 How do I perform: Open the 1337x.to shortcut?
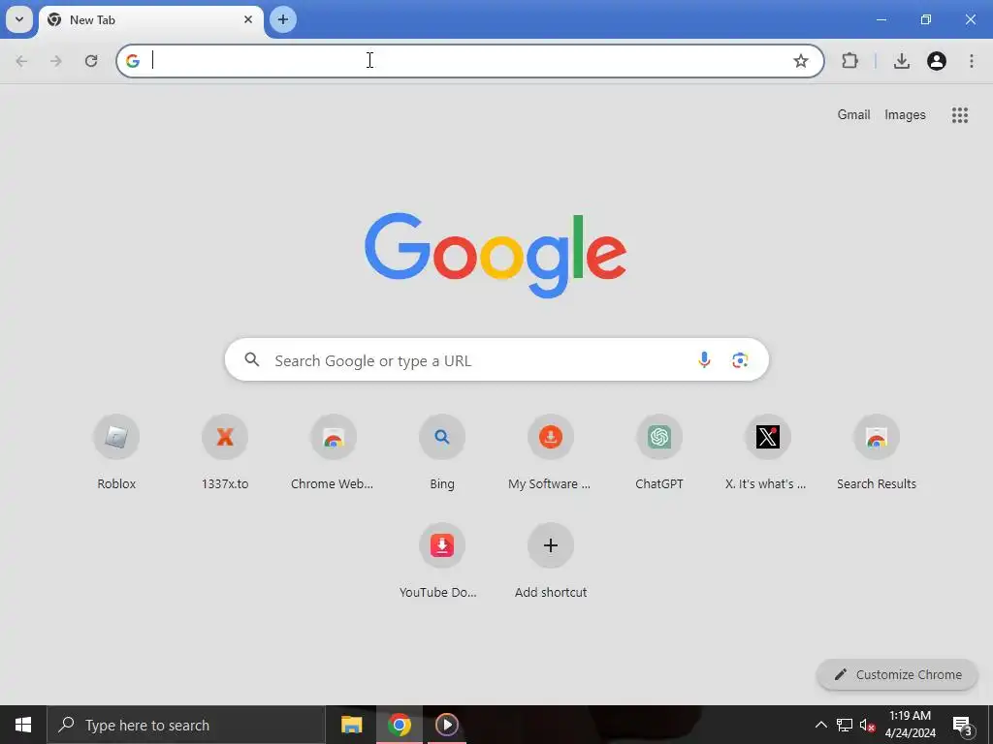(x=225, y=453)
